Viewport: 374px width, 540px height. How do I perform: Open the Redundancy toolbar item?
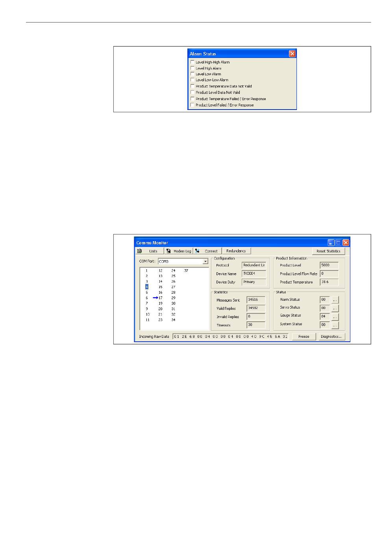tap(236, 251)
